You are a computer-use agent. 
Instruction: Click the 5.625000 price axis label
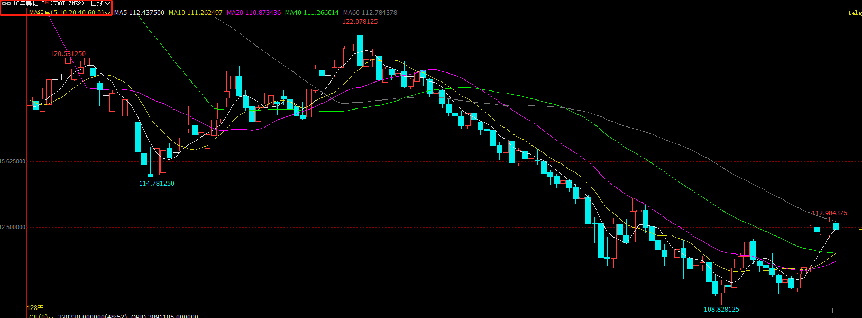pyautogui.click(x=13, y=161)
